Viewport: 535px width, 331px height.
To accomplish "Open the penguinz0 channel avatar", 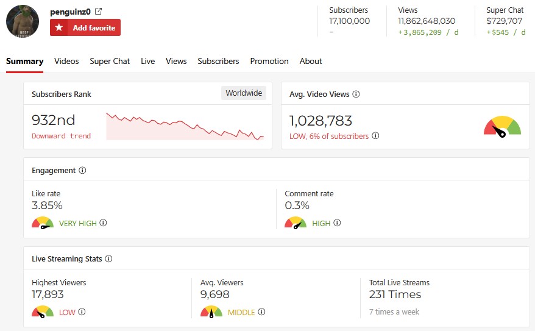I will click(23, 21).
